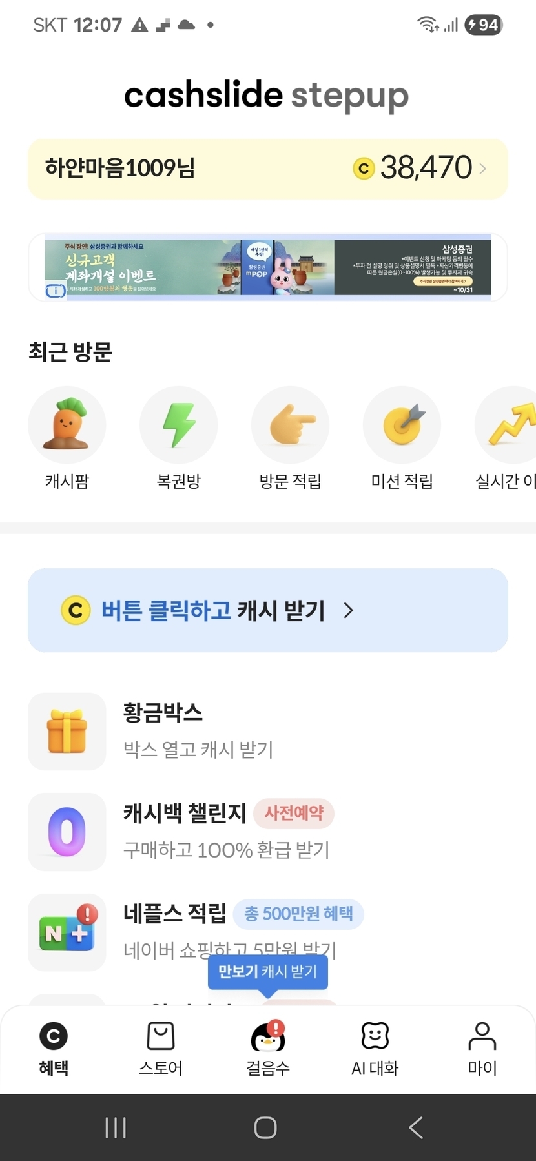The image size is (536, 1161).
Task: Open the 네플스 적립 N+ icon
Action: tap(67, 932)
